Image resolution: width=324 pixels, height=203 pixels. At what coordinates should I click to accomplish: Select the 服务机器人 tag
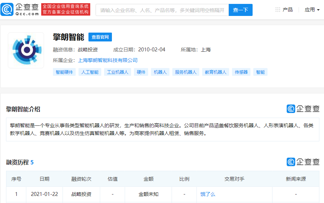click(186, 72)
